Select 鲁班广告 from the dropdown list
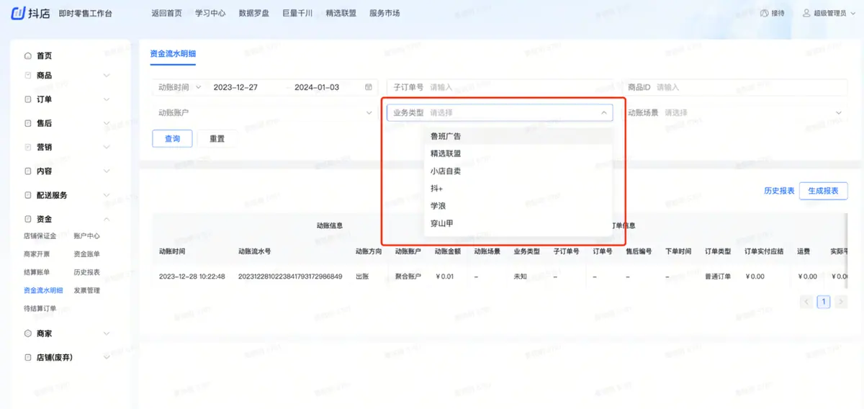Screen dimensions: 864x409 coord(518,136)
